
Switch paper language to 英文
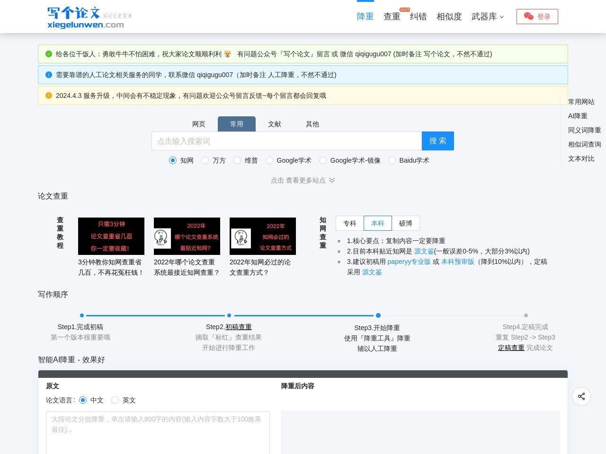115,400
